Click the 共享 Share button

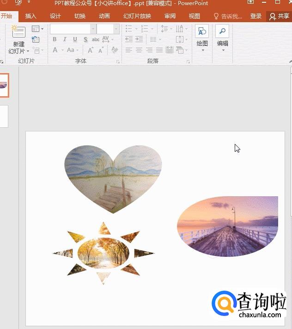pyautogui.click(x=279, y=16)
